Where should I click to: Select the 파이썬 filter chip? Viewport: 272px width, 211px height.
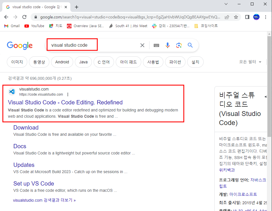pos(175,62)
